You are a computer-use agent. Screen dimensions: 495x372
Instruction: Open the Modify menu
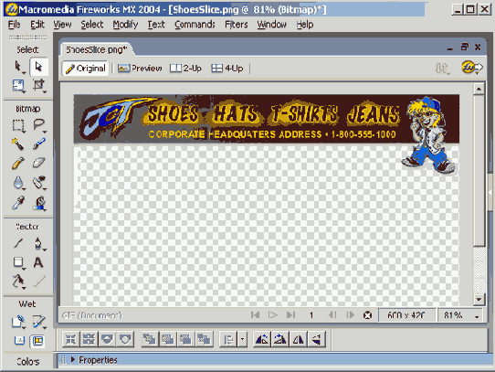125,25
